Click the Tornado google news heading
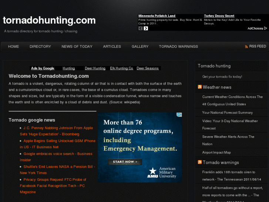This screenshot has height=202, width=269. coord(32,120)
